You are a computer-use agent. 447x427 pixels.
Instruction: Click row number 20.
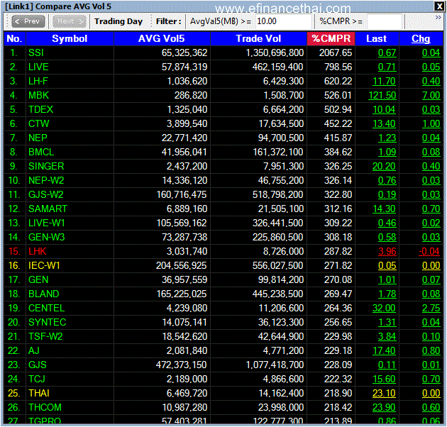point(13,323)
